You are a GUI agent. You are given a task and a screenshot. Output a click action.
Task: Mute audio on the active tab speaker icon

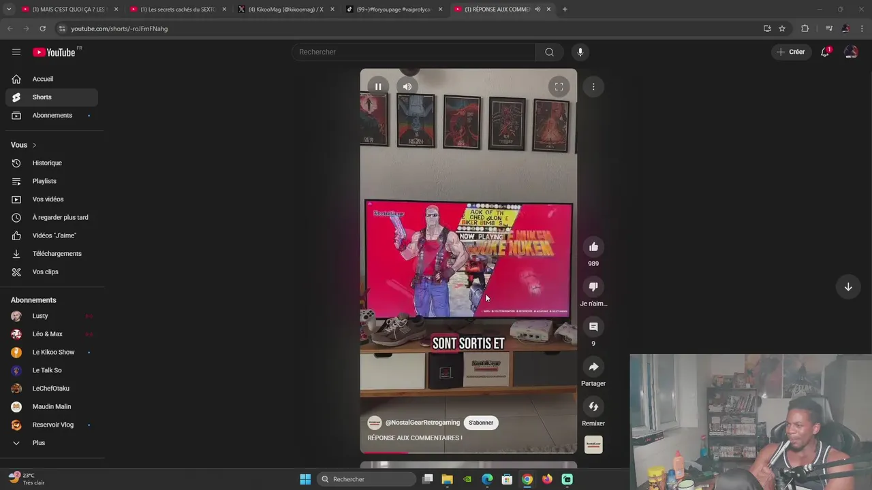(x=538, y=10)
